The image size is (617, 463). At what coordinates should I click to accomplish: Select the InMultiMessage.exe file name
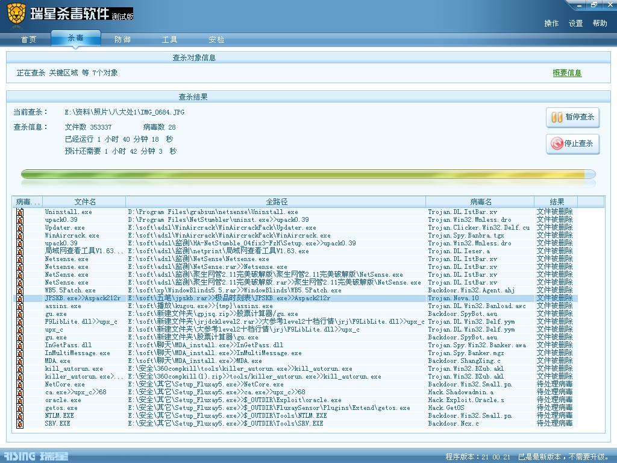click(x=78, y=353)
